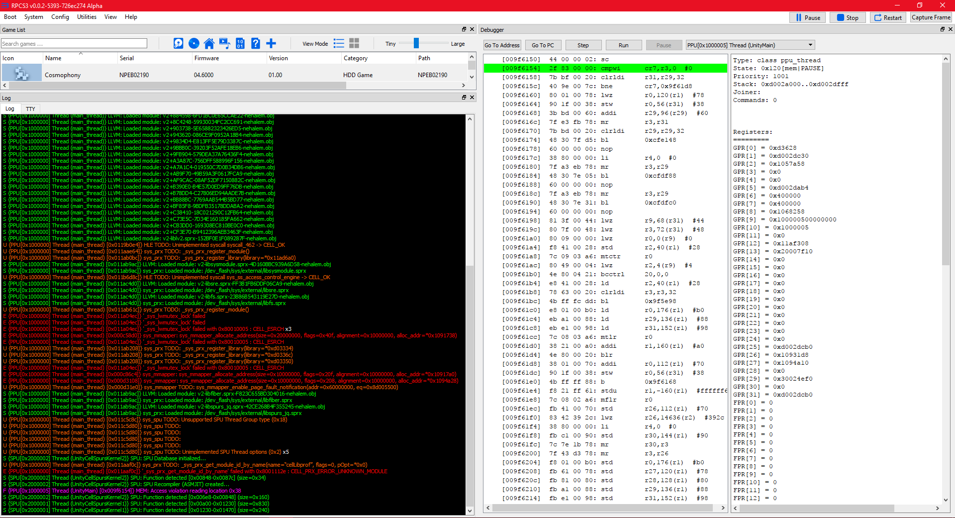Click the icon size slider handle
The width and height of the screenshot is (955, 518).
point(416,44)
